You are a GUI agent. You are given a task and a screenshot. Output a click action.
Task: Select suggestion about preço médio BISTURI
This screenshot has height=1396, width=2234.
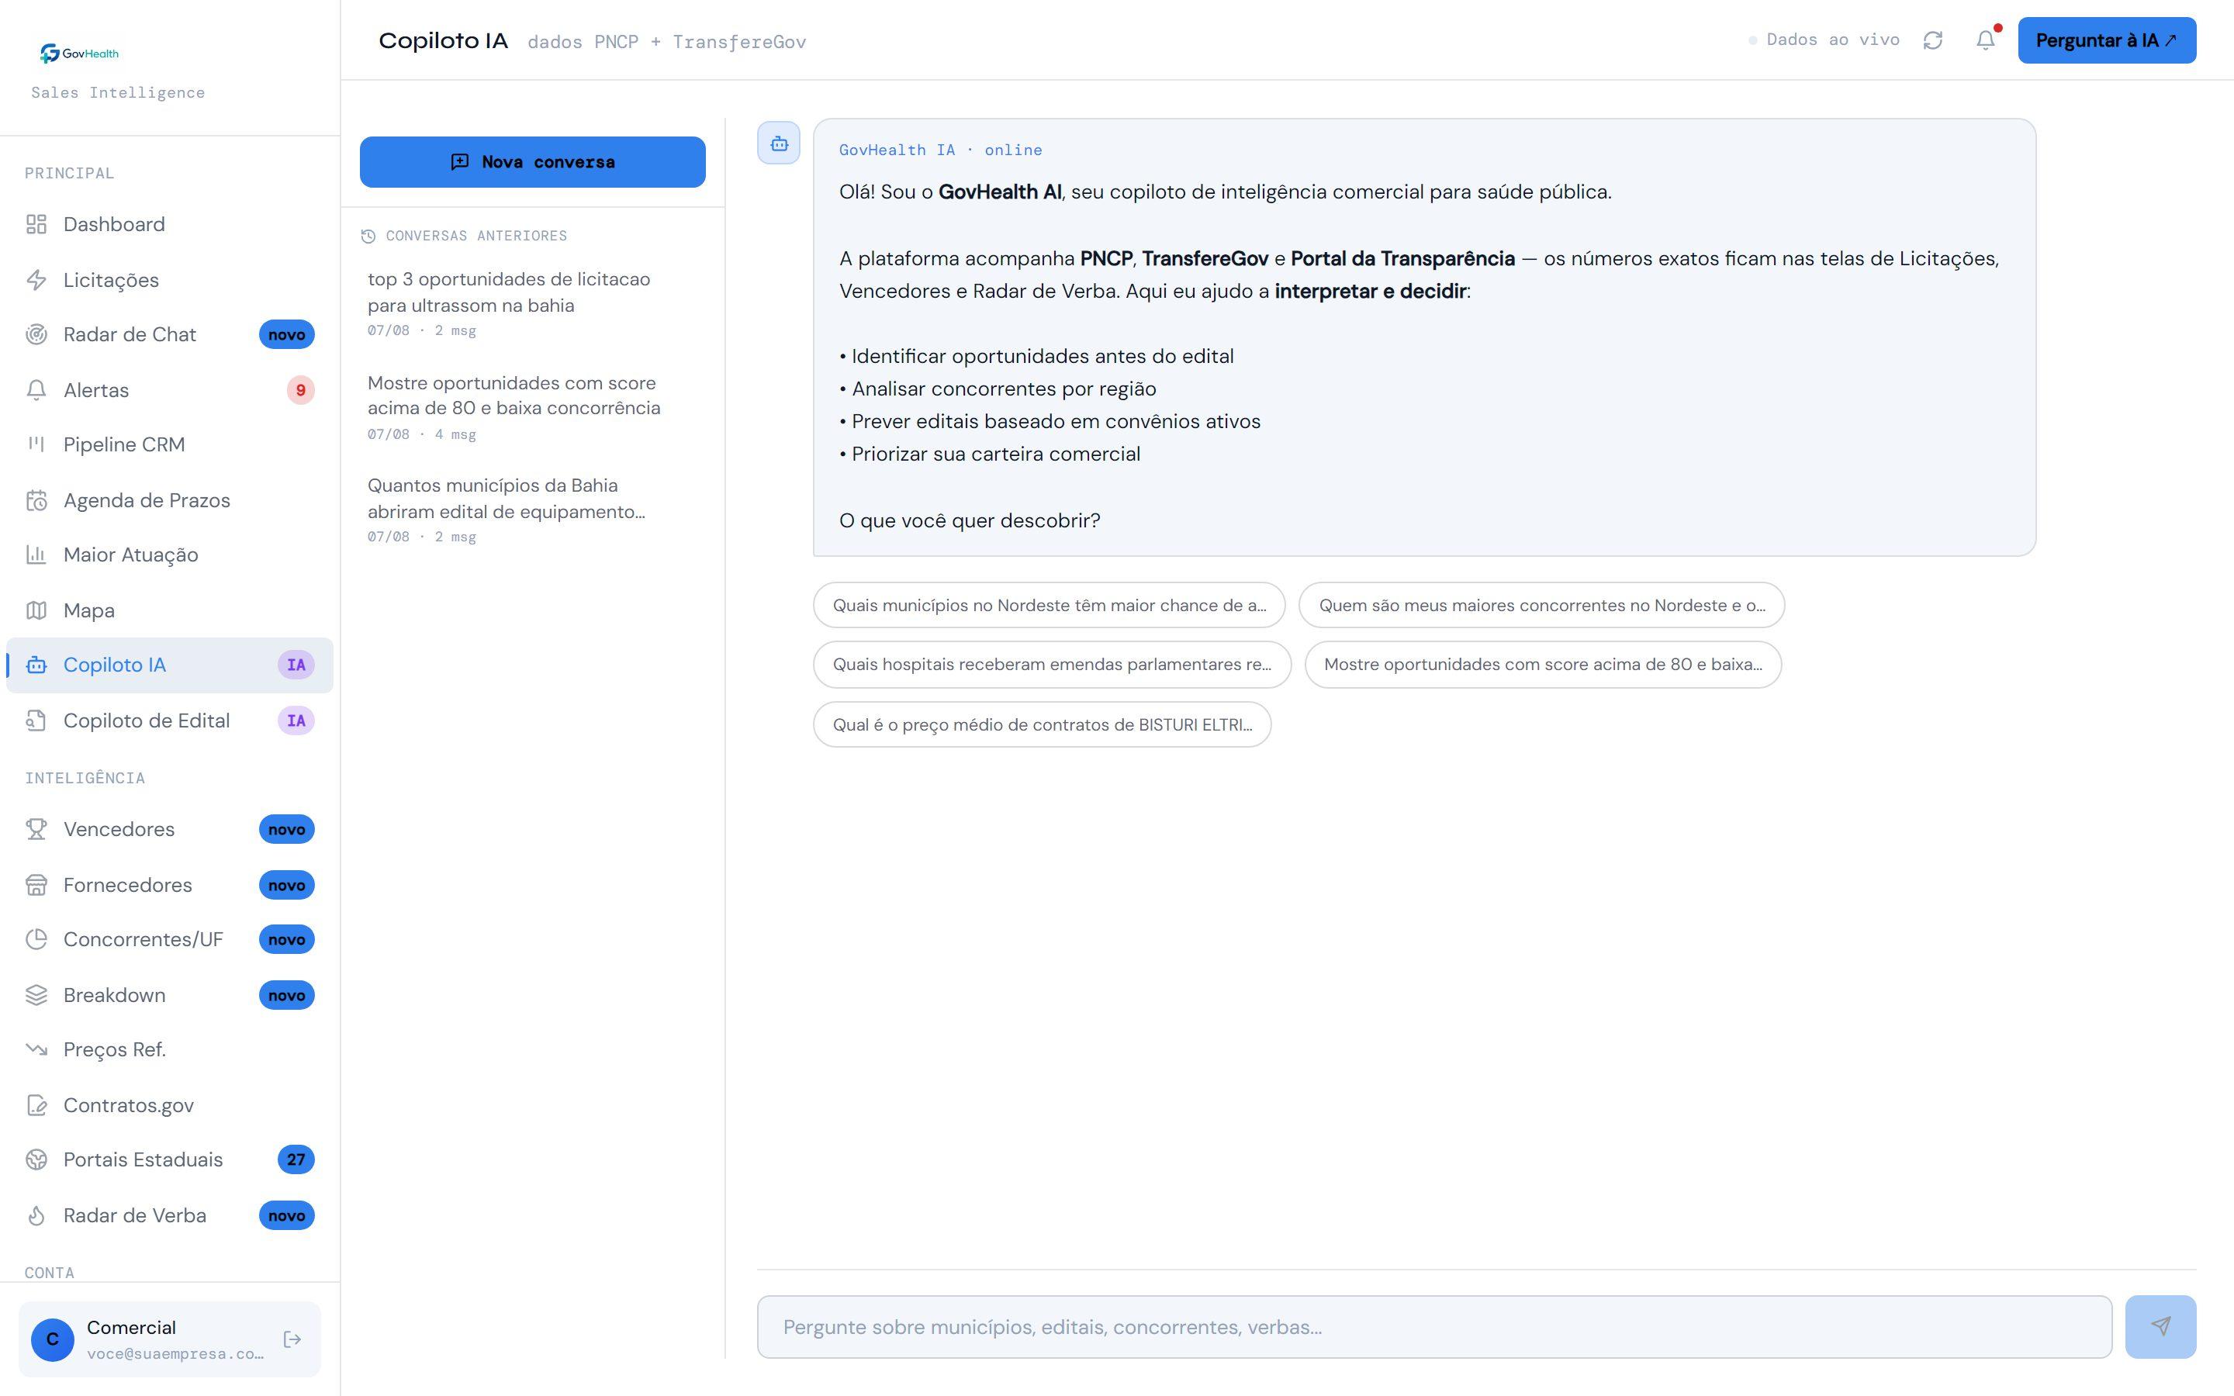[x=1041, y=725]
